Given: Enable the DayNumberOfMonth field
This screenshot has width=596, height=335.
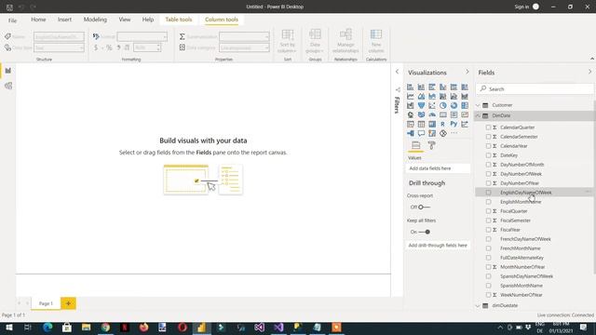Looking at the screenshot, I should 488,165.
